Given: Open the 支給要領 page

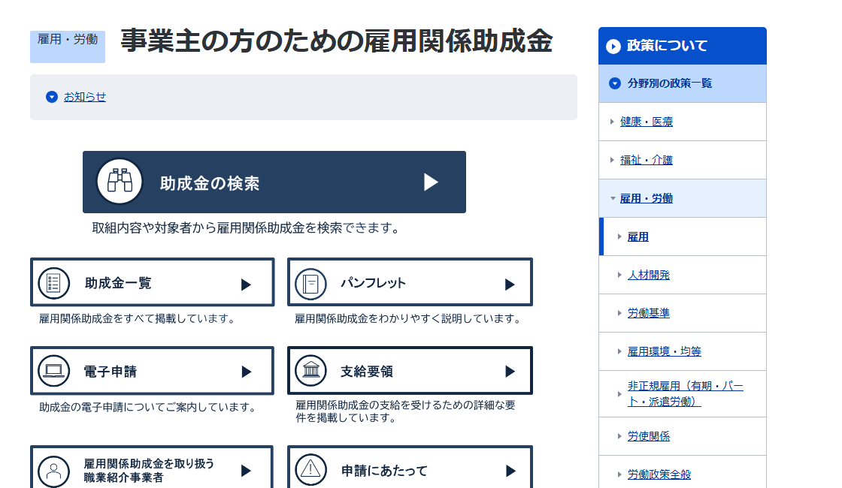Looking at the screenshot, I should click(410, 371).
